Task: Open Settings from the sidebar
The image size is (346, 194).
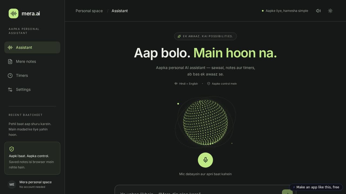Action: tap(32, 89)
